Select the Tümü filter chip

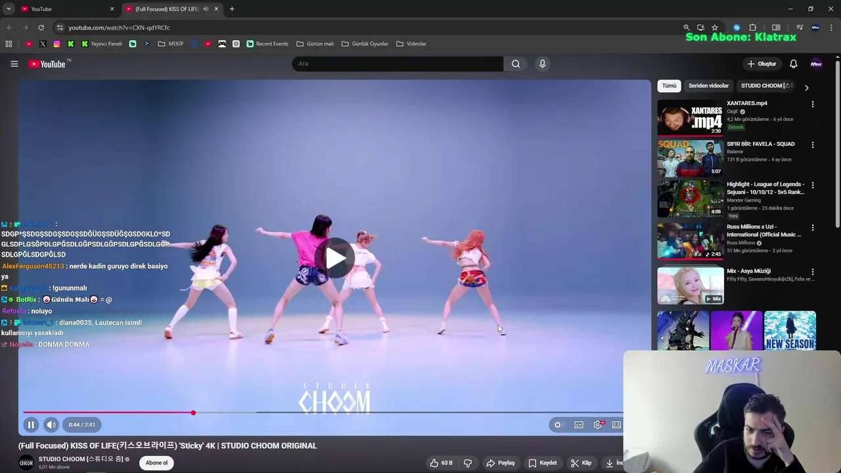[x=669, y=85]
